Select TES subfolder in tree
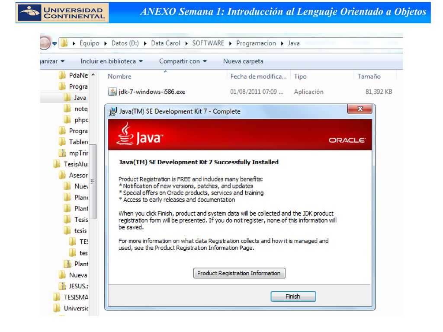Image resolution: width=443 pixels, height=332 pixels. pos(79,242)
